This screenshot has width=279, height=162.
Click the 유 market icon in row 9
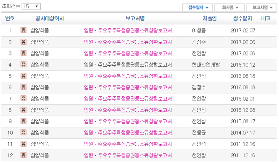click(23, 121)
